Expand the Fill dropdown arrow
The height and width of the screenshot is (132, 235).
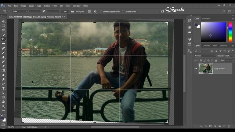click(x=232, y=60)
